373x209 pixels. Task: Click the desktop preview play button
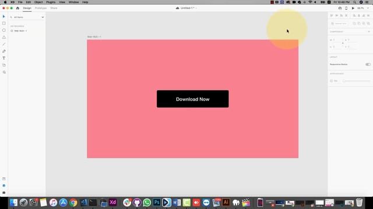(x=353, y=8)
